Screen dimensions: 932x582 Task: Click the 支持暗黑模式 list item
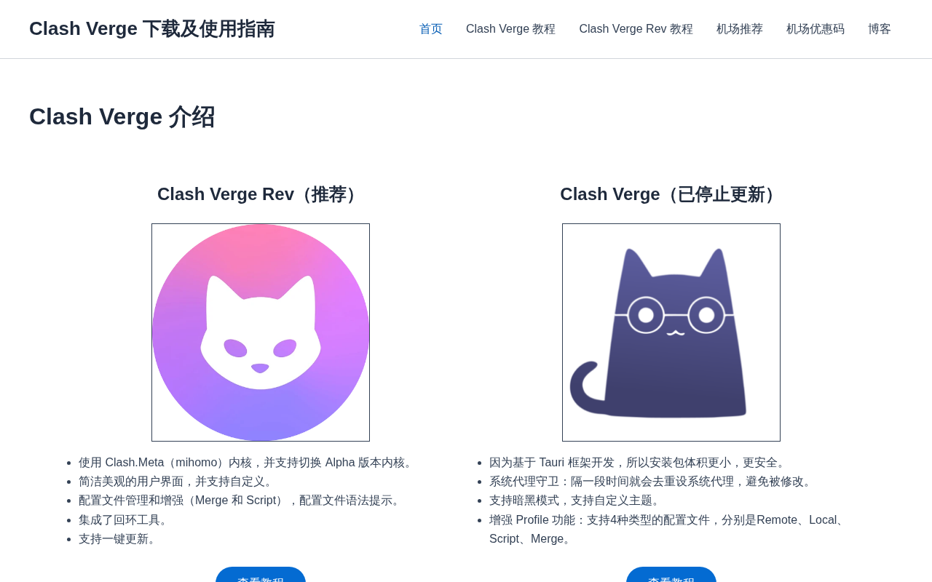[x=576, y=501]
